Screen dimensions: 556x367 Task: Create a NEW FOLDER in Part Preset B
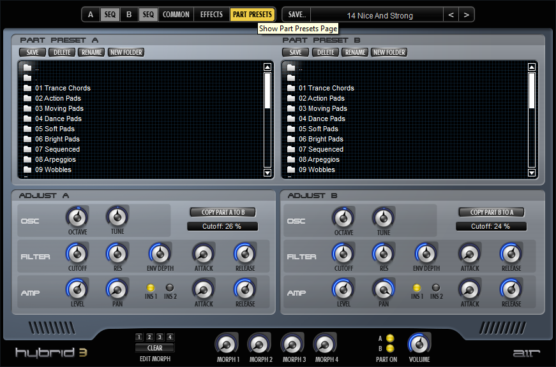(x=389, y=52)
